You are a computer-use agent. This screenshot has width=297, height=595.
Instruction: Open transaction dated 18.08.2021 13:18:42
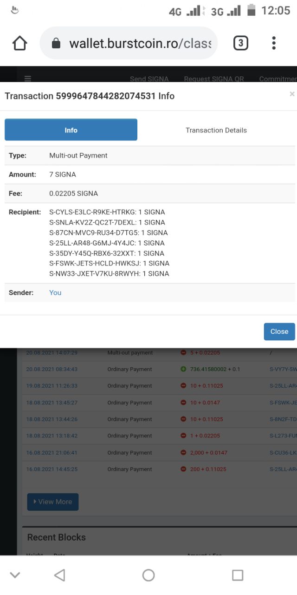tap(52, 436)
